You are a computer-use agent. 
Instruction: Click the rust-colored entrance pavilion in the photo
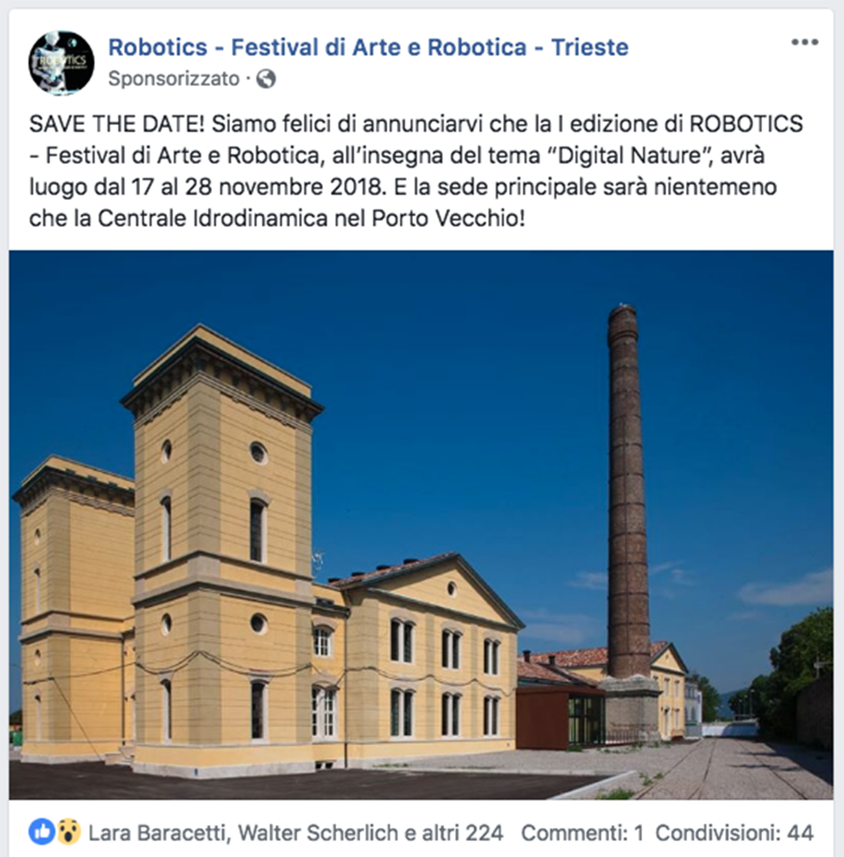(560, 717)
